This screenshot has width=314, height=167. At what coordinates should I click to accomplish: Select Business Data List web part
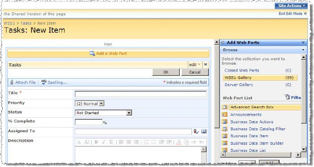pyautogui.click(x=248, y=151)
